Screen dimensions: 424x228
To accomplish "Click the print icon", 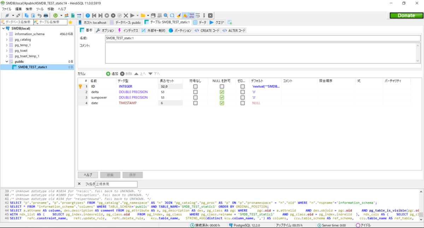I will point(46,16).
